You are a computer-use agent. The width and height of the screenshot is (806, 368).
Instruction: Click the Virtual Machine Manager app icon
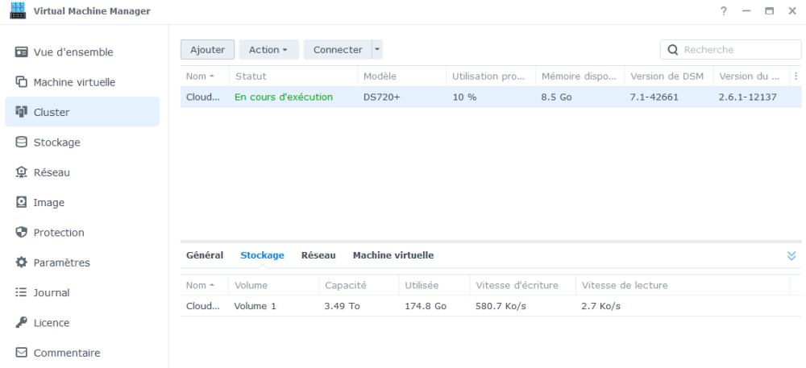18,10
